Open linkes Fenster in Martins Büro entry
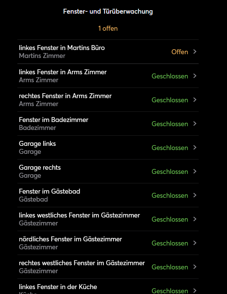The image size is (227, 294). click(x=62, y=52)
